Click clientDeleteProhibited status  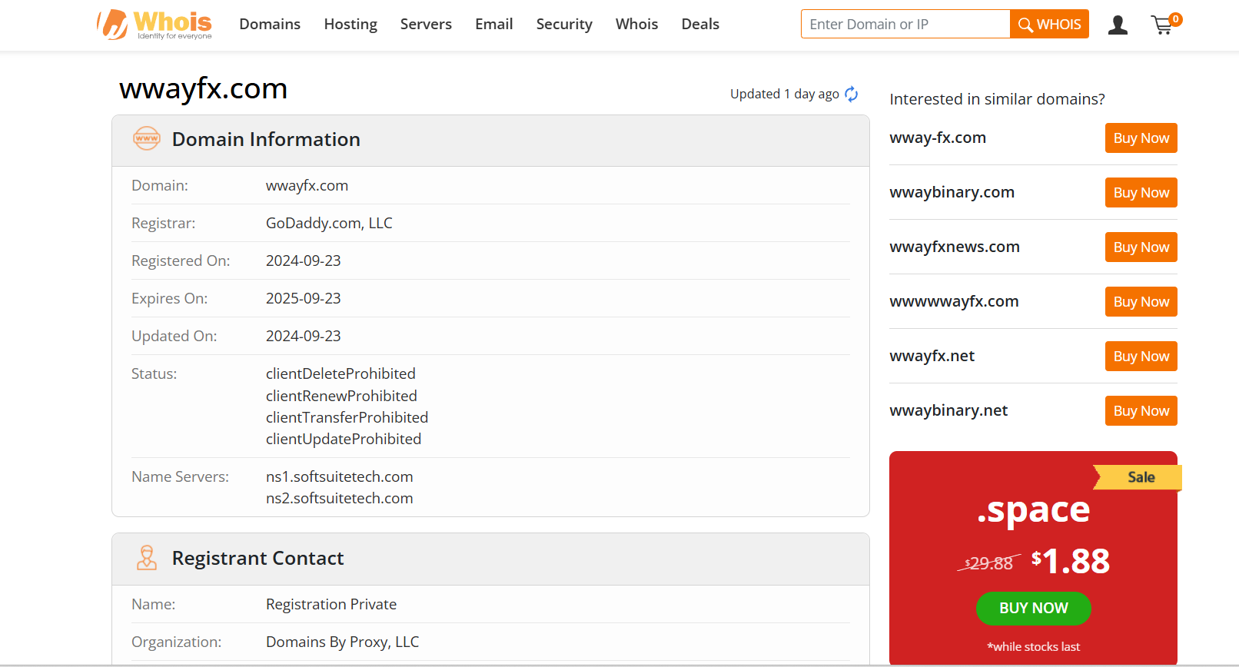(x=340, y=374)
